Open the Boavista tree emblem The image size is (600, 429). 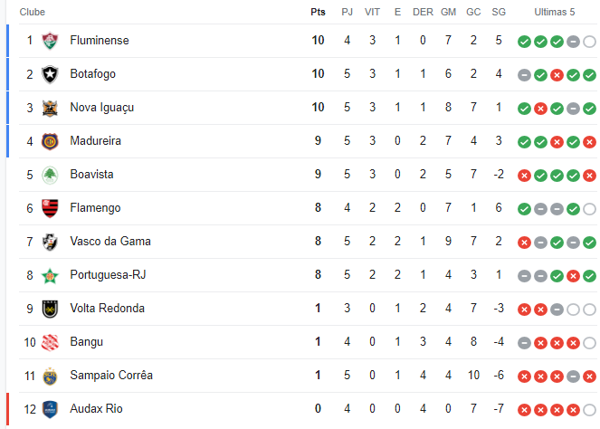tap(50, 175)
